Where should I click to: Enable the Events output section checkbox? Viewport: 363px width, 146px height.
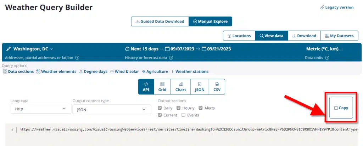pyautogui.click(x=184, y=115)
